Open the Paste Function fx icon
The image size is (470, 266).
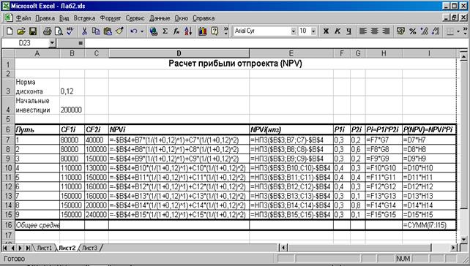(176, 31)
